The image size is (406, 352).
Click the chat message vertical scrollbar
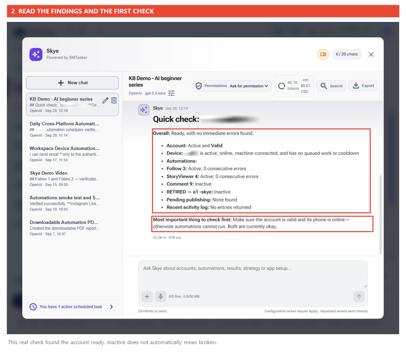pos(380,214)
